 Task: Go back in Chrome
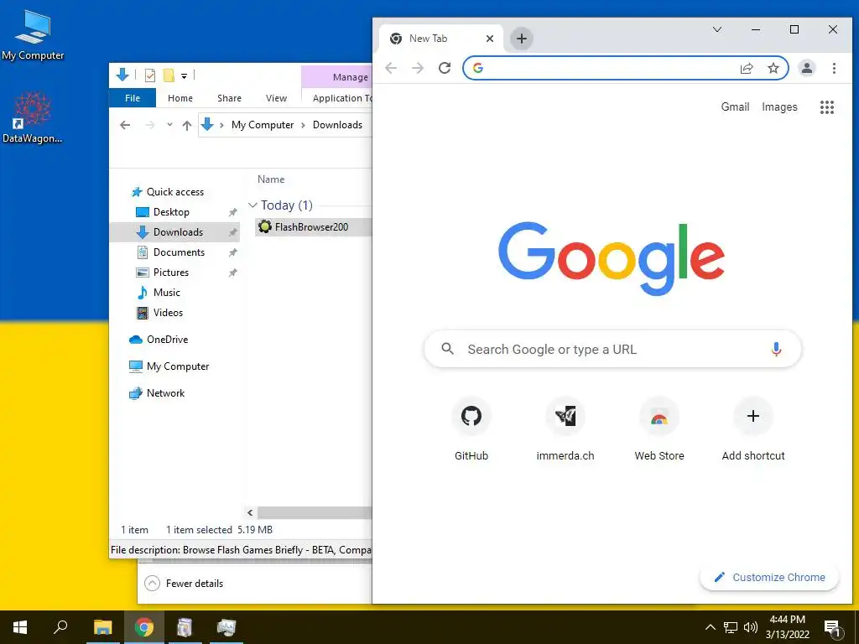pyautogui.click(x=391, y=68)
